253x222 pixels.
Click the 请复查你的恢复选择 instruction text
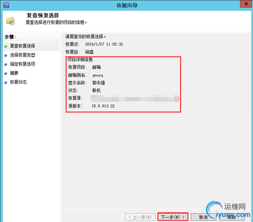[85, 37]
